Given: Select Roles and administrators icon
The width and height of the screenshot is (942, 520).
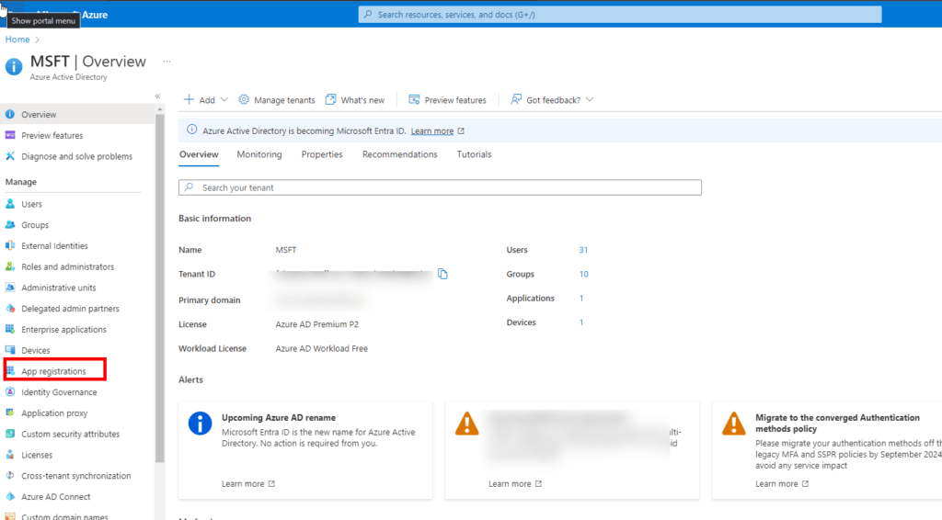Looking at the screenshot, I should point(10,267).
